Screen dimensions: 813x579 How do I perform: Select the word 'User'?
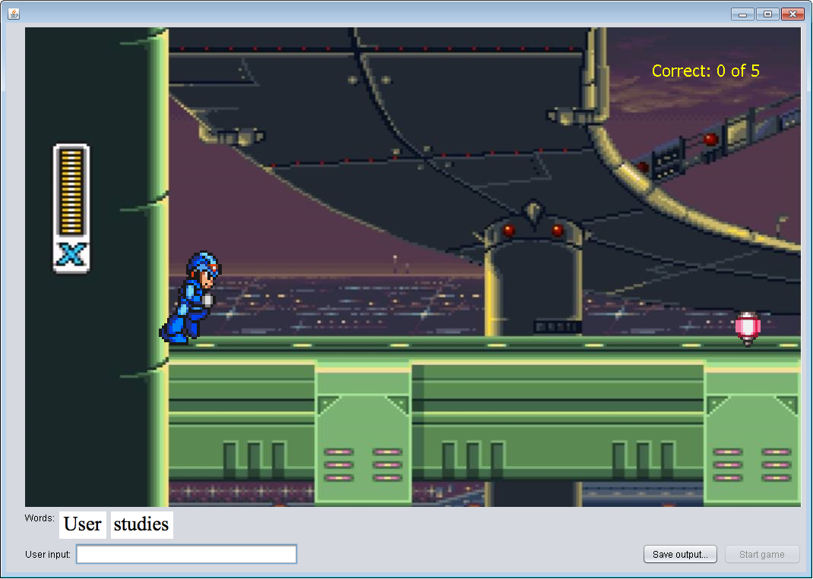point(83,524)
